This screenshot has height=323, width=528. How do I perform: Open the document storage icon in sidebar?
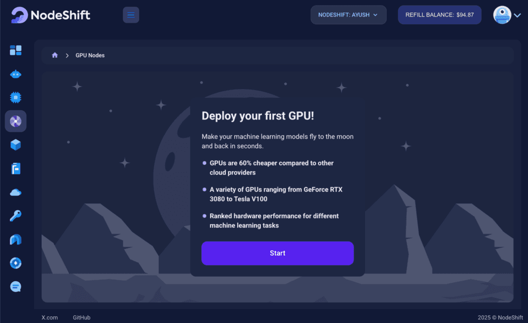pos(15,168)
